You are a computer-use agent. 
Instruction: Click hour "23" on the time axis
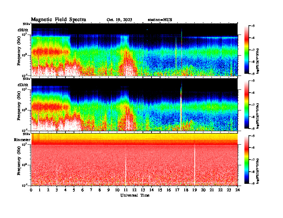pos(229,190)
